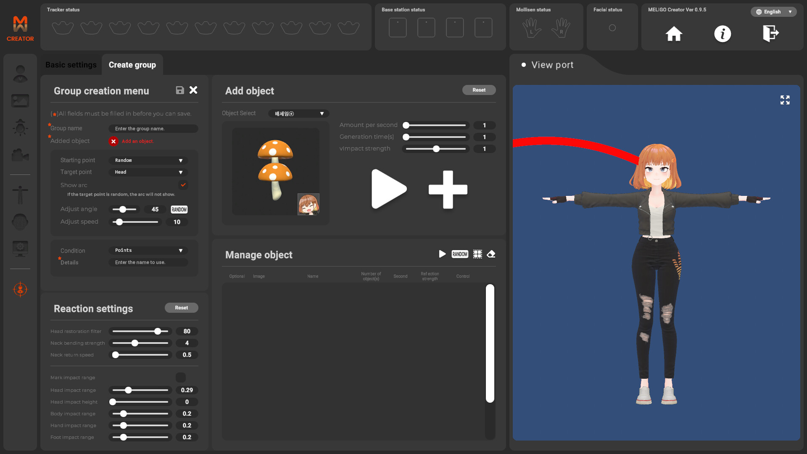
Task: Click the Adjust angle value 45 field
Action: click(155, 209)
